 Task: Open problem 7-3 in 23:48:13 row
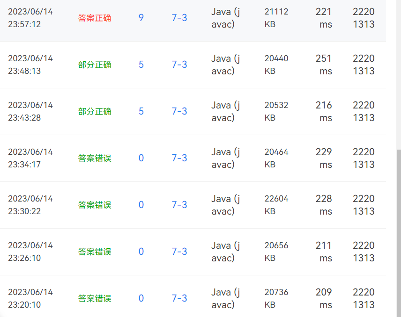(x=179, y=65)
